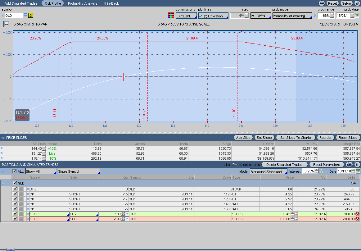Viewport: 361px width, 251px height.
Task: Click the Interest rate lock icon
Action: click(321, 171)
